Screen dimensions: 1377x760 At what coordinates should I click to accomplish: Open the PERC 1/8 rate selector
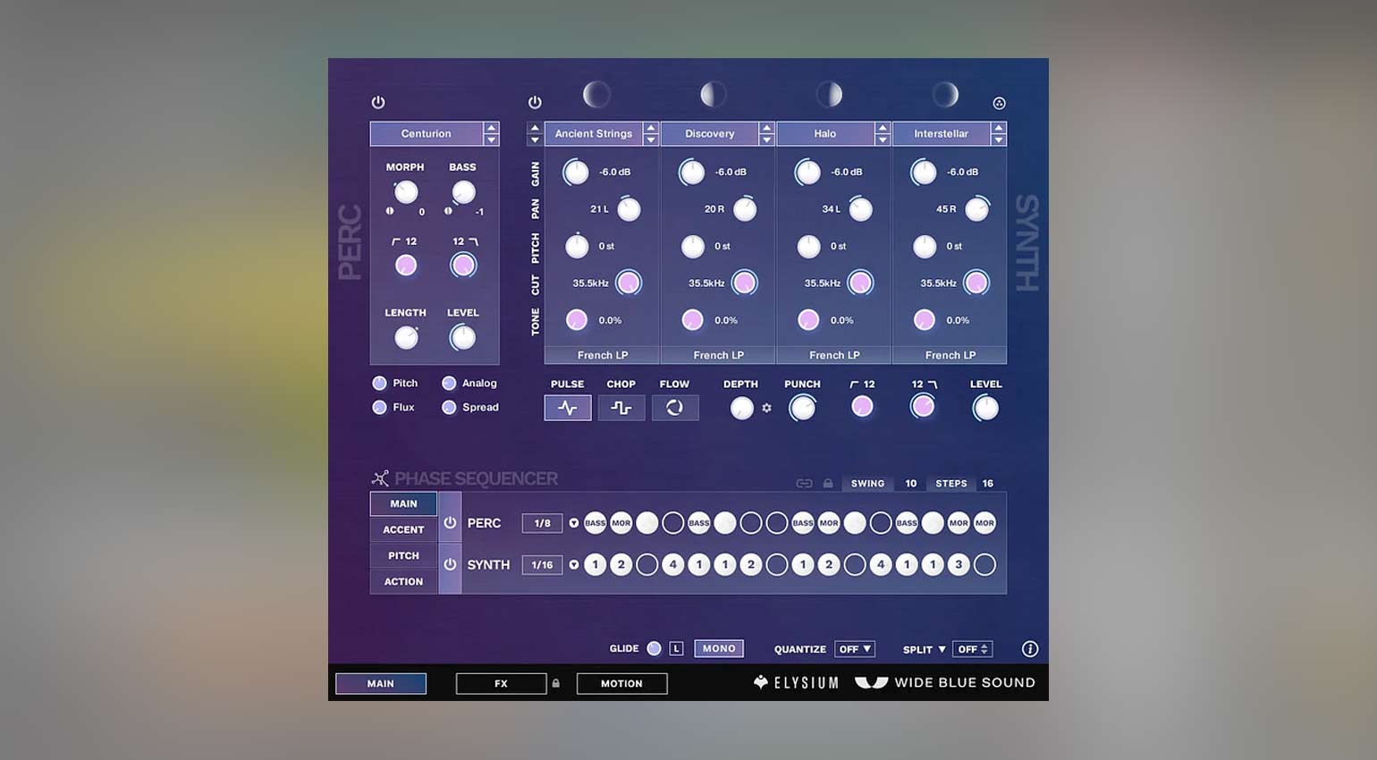click(542, 523)
